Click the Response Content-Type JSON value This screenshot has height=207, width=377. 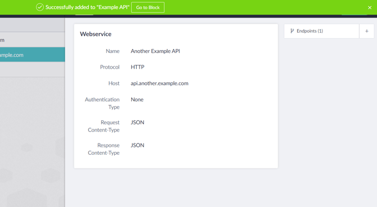tap(137, 145)
